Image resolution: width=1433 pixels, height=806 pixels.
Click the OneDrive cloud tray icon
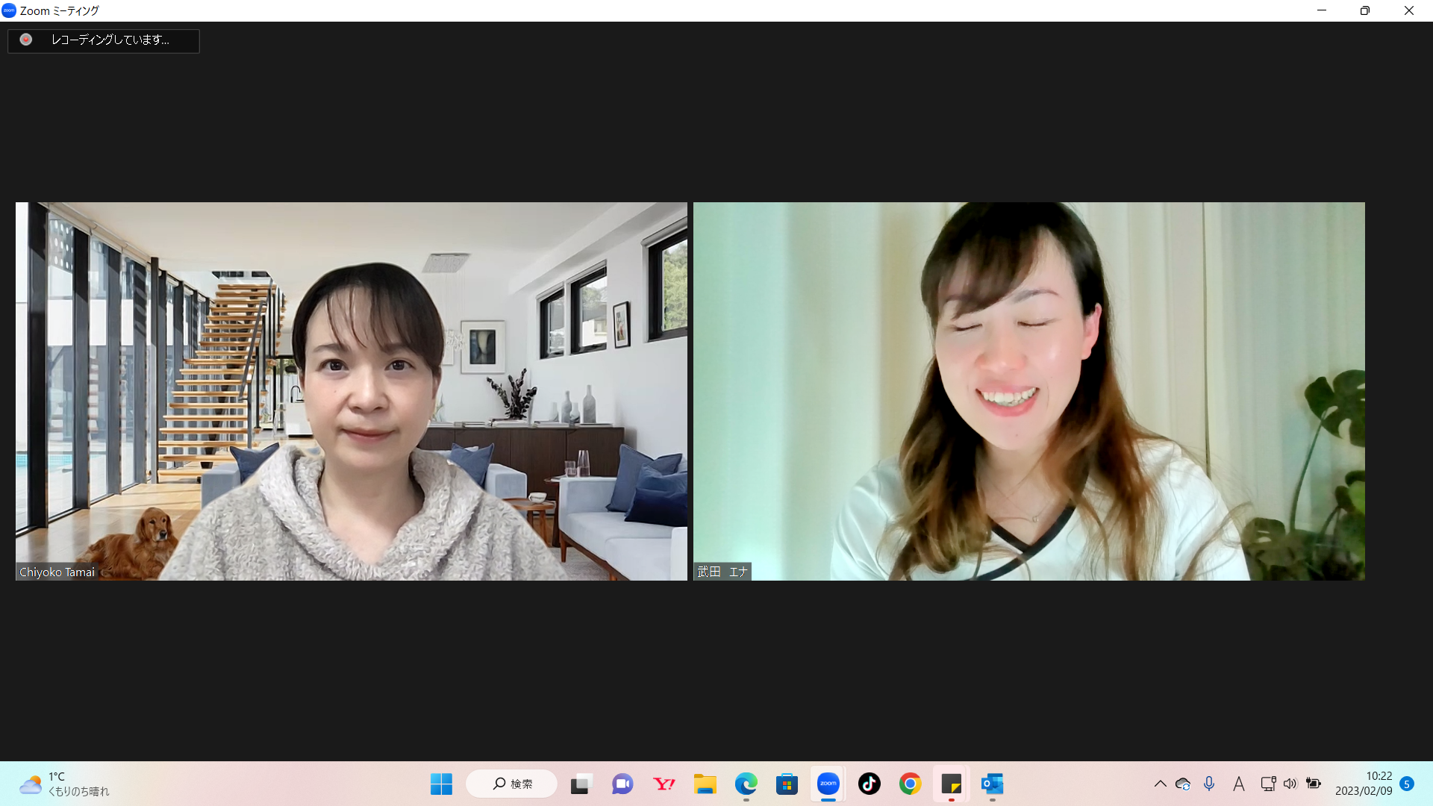[x=1183, y=784]
